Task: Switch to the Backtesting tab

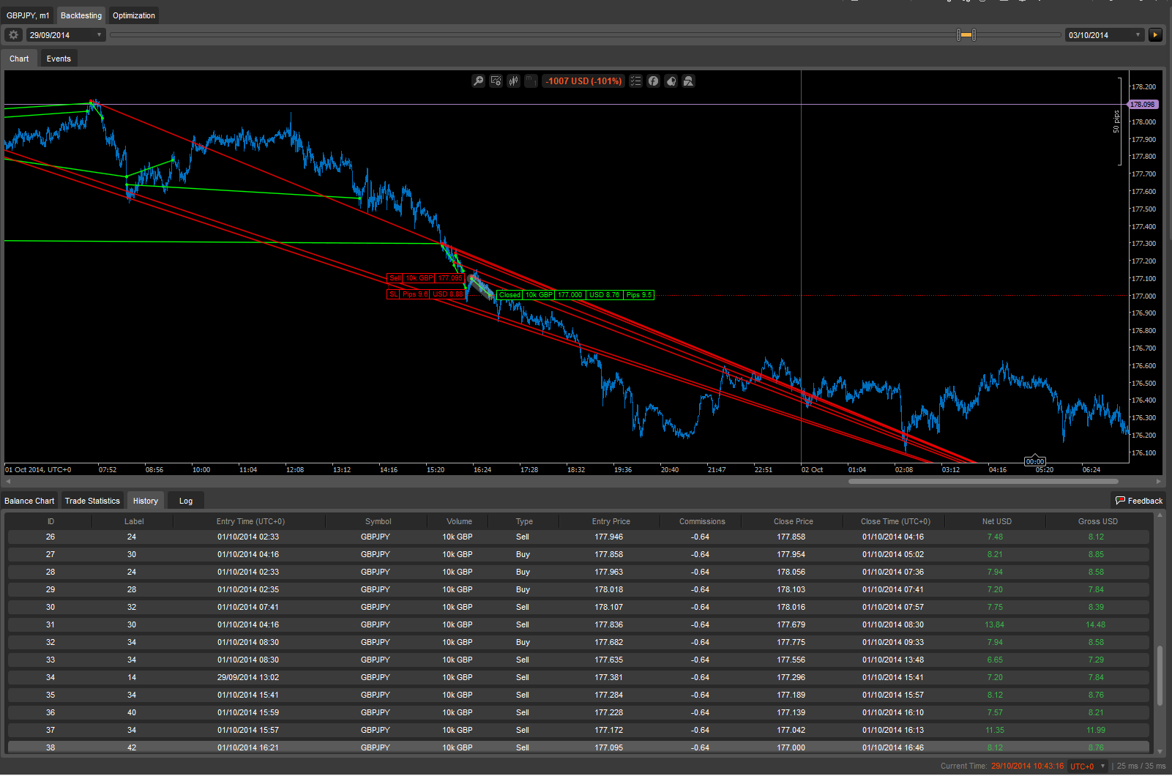Action: click(81, 15)
